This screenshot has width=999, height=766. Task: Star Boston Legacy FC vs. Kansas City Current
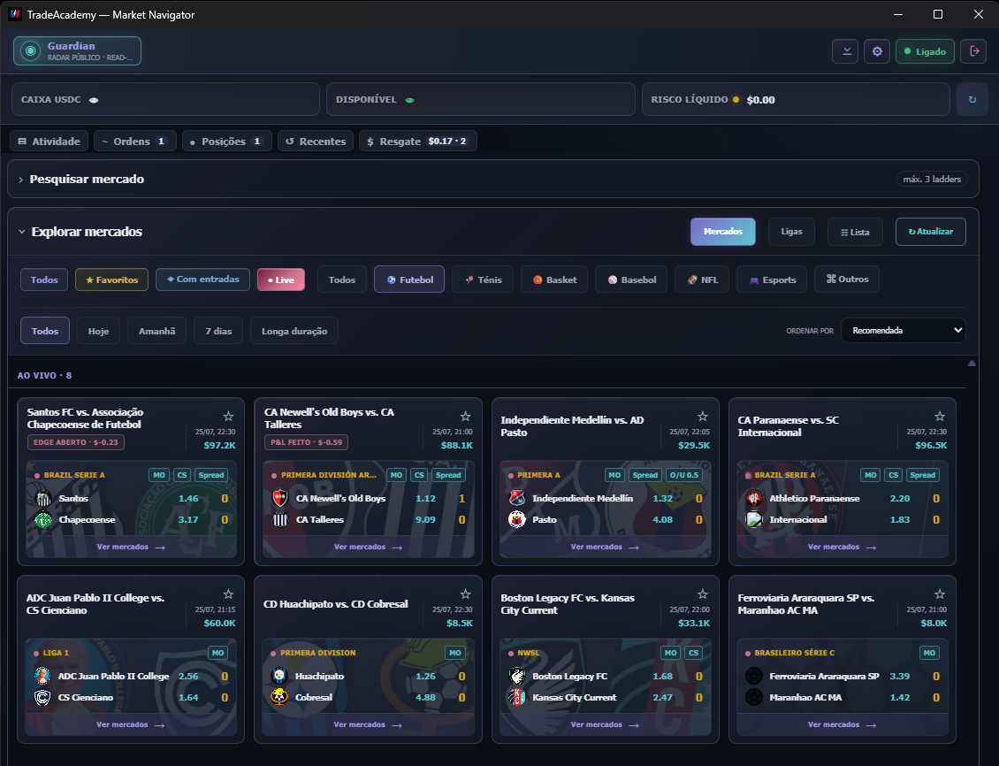point(703,594)
